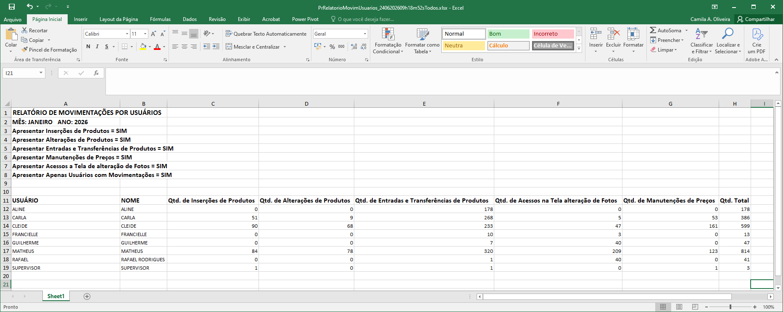Align text to middle icon

click(x=185, y=34)
